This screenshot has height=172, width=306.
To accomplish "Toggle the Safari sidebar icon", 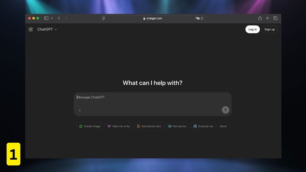I will click(x=46, y=18).
